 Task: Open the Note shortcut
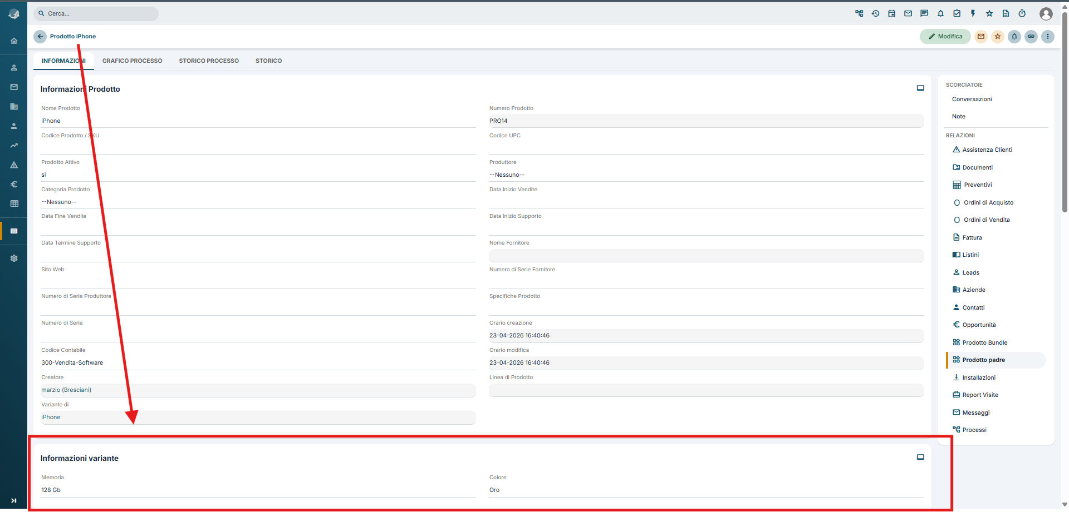click(x=958, y=116)
